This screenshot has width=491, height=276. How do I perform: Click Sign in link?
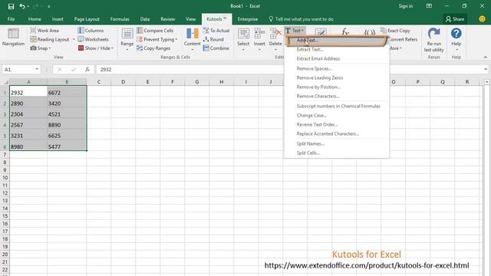point(406,6)
